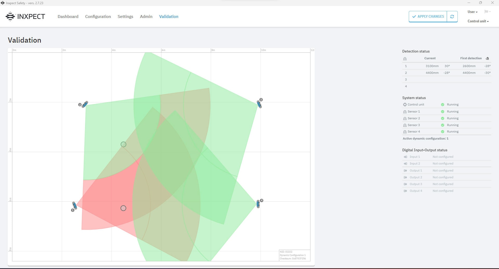Select sensor 3 icon in the detection plot
499x269 pixels.
point(259,104)
